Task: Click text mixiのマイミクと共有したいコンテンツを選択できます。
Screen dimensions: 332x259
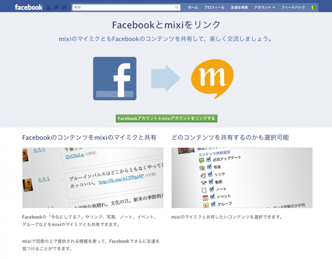Action: pos(226,217)
